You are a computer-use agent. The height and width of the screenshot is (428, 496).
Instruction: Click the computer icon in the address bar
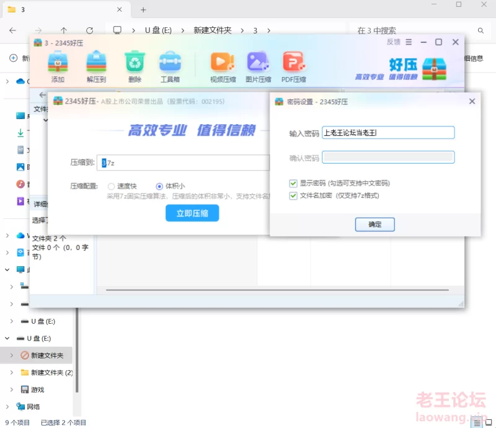click(117, 30)
